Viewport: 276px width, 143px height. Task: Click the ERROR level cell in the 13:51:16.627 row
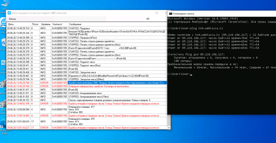[x=45, y=128]
